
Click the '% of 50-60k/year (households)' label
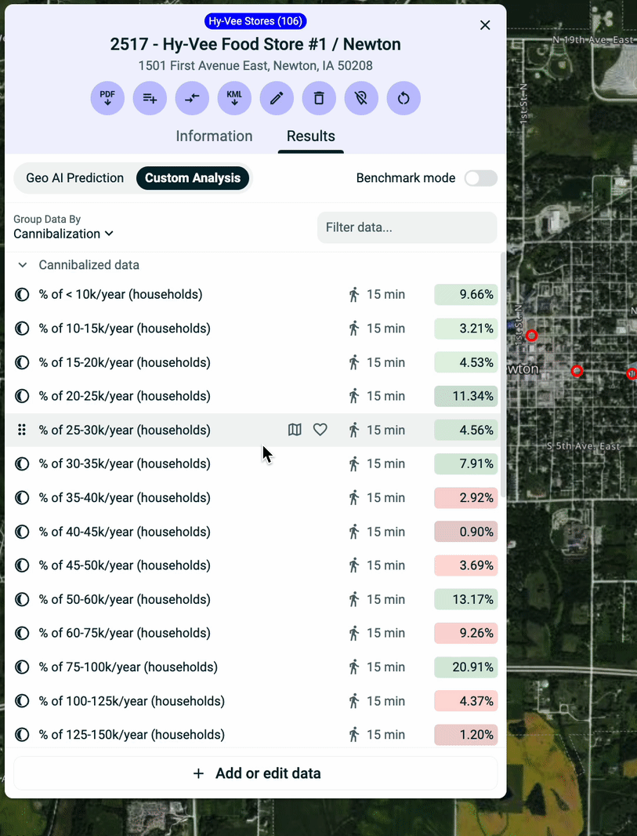125,599
